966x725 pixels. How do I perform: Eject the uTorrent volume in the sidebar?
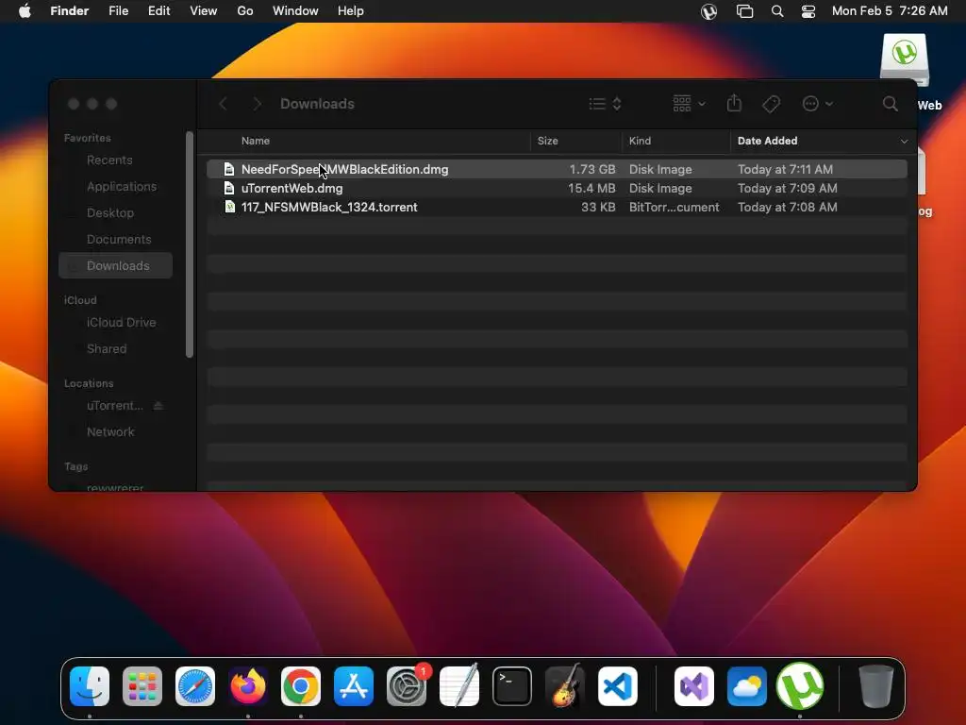tap(158, 405)
